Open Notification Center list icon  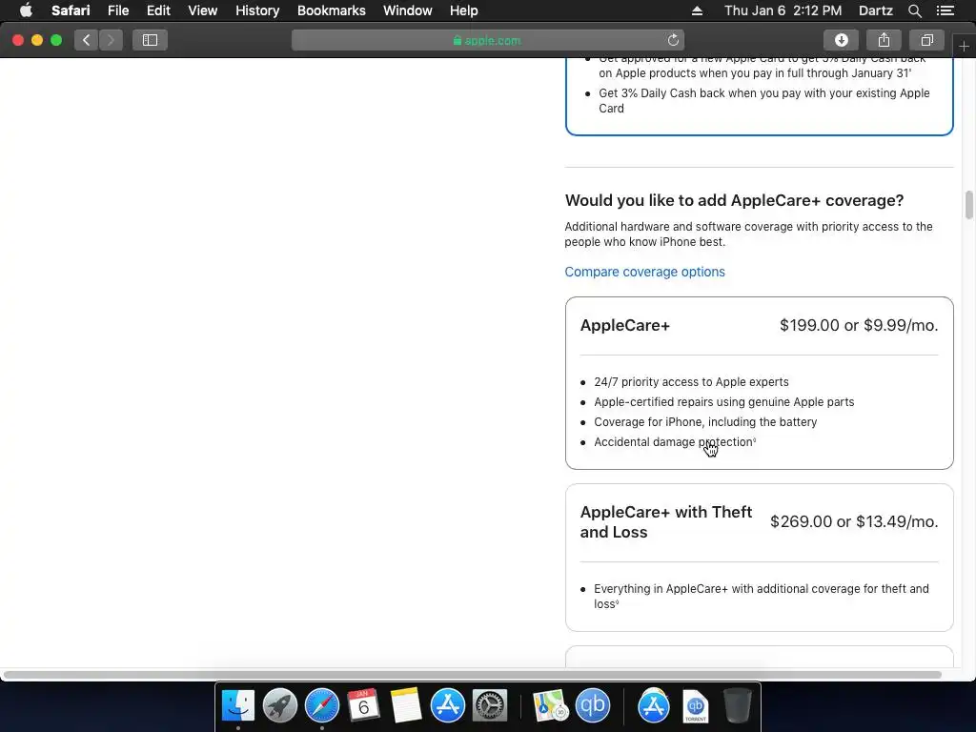click(x=945, y=10)
